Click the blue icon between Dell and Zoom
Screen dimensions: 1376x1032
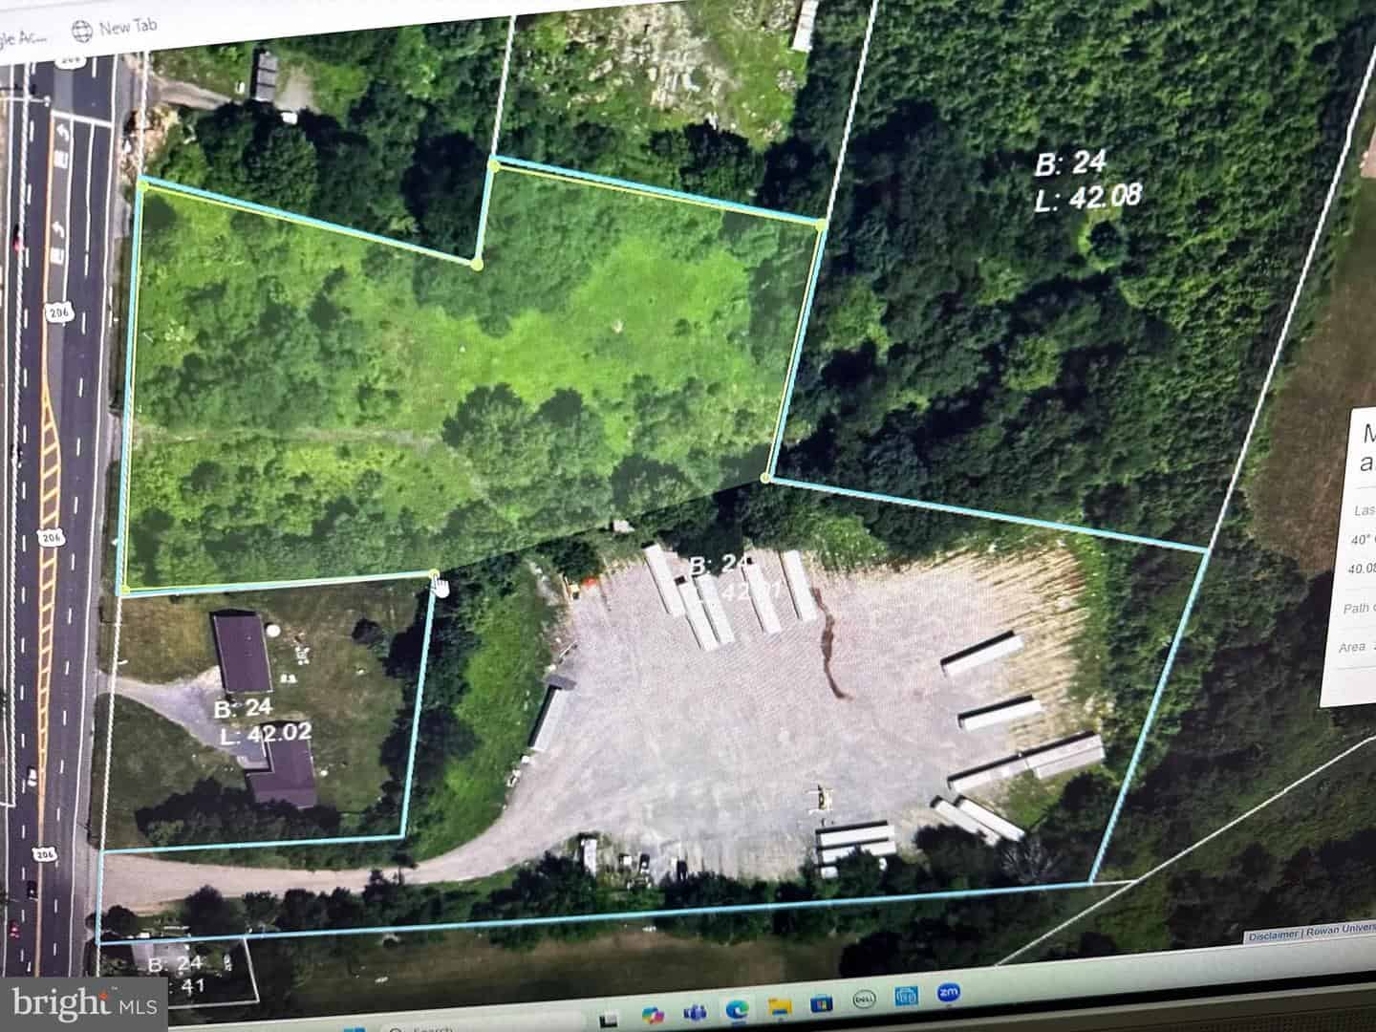point(907,997)
